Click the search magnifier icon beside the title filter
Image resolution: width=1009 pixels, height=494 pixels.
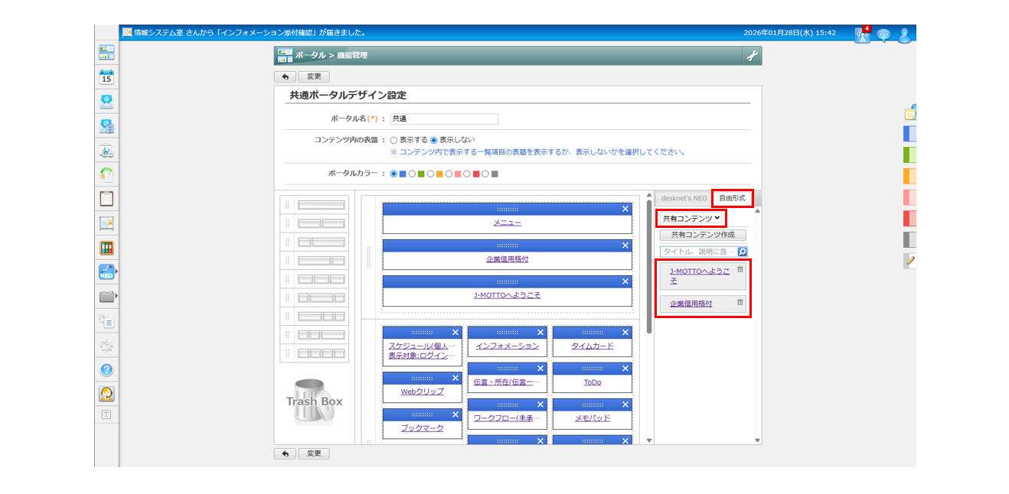pyautogui.click(x=742, y=251)
